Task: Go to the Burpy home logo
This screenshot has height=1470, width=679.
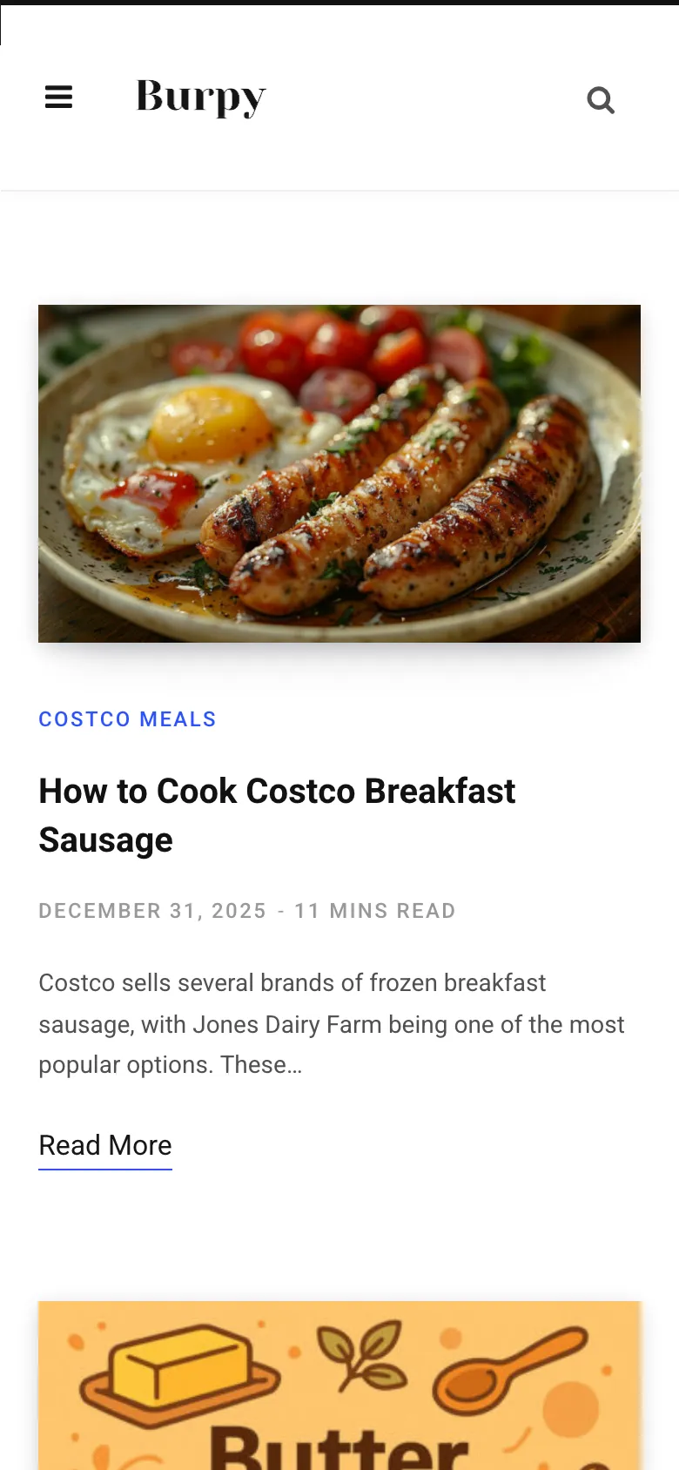Action: click(x=201, y=98)
